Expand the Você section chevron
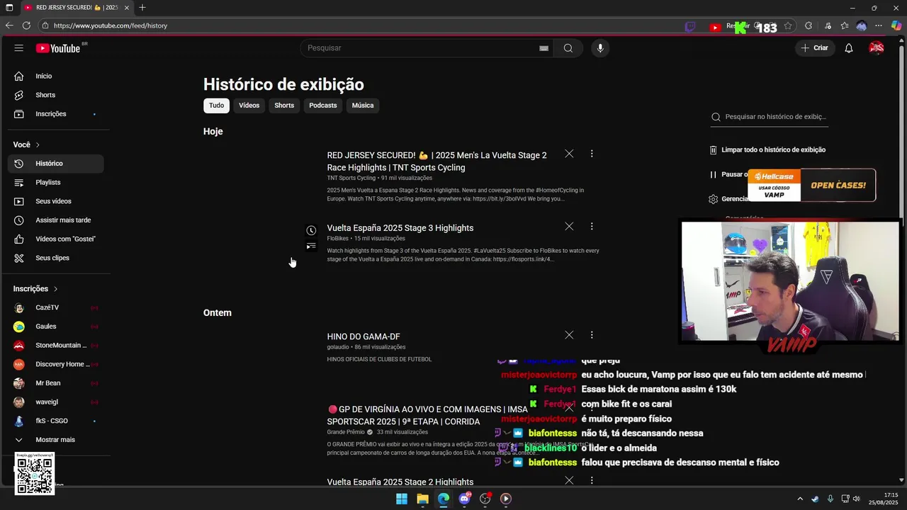 (38, 144)
